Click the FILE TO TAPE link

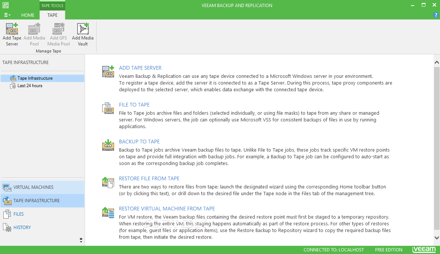pos(134,105)
